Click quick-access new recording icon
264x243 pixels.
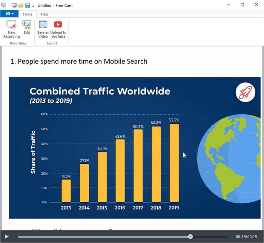coord(14,5)
